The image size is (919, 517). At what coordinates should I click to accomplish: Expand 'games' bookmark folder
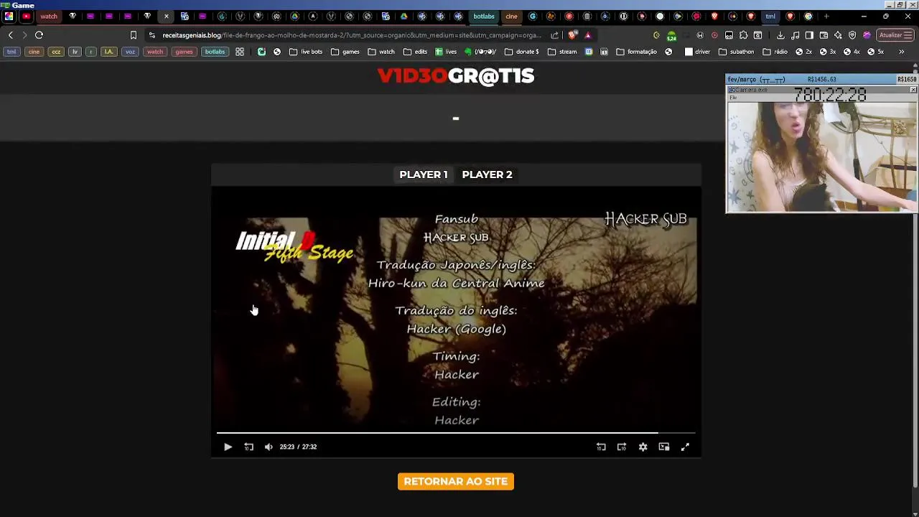click(x=345, y=52)
